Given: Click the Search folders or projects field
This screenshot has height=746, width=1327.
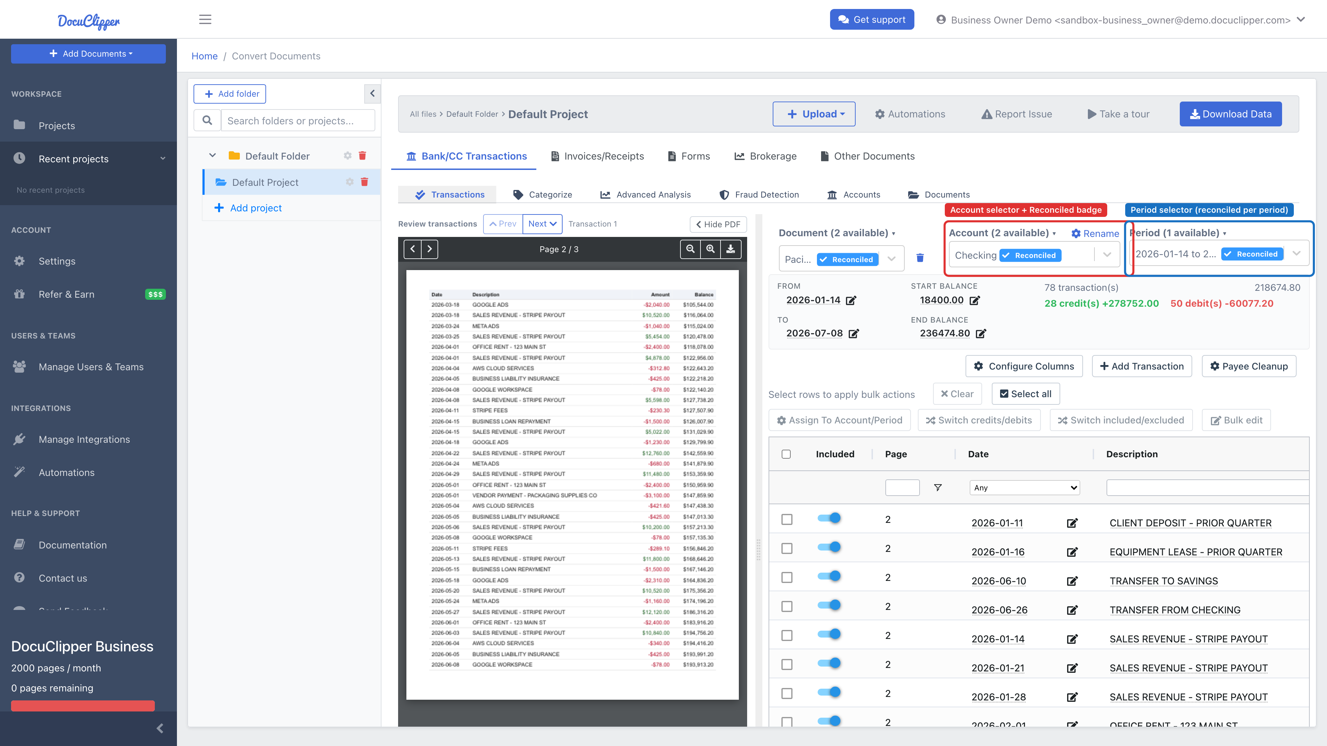Looking at the screenshot, I should click(298, 121).
